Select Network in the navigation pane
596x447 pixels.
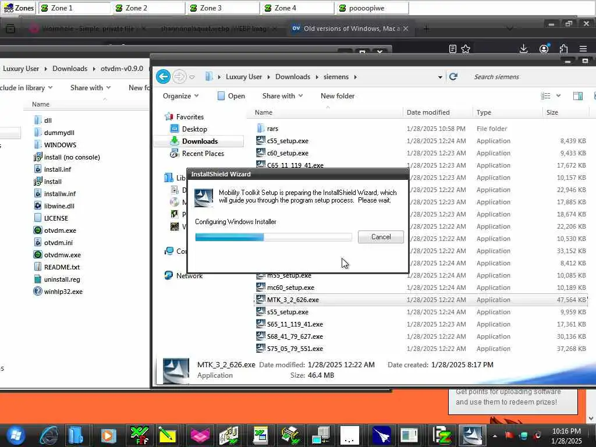(189, 275)
